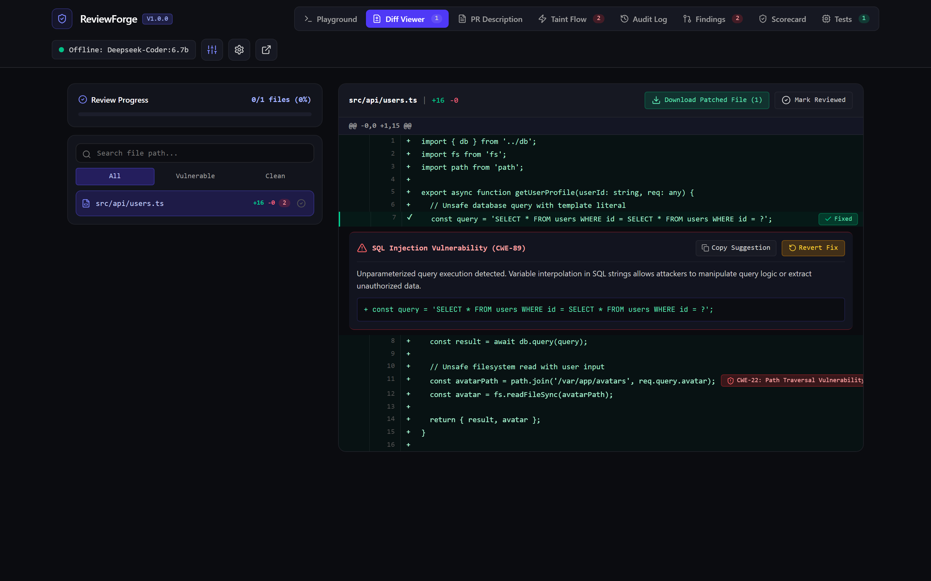Switch to the Tests tab
This screenshot has width=931, height=581.
[845, 19]
